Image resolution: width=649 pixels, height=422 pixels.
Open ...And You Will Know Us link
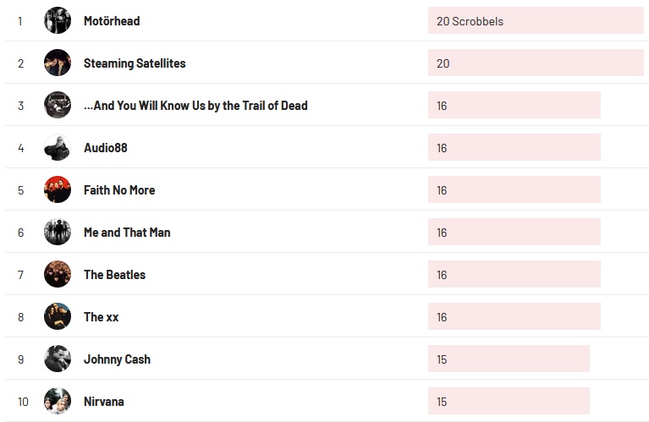click(195, 106)
